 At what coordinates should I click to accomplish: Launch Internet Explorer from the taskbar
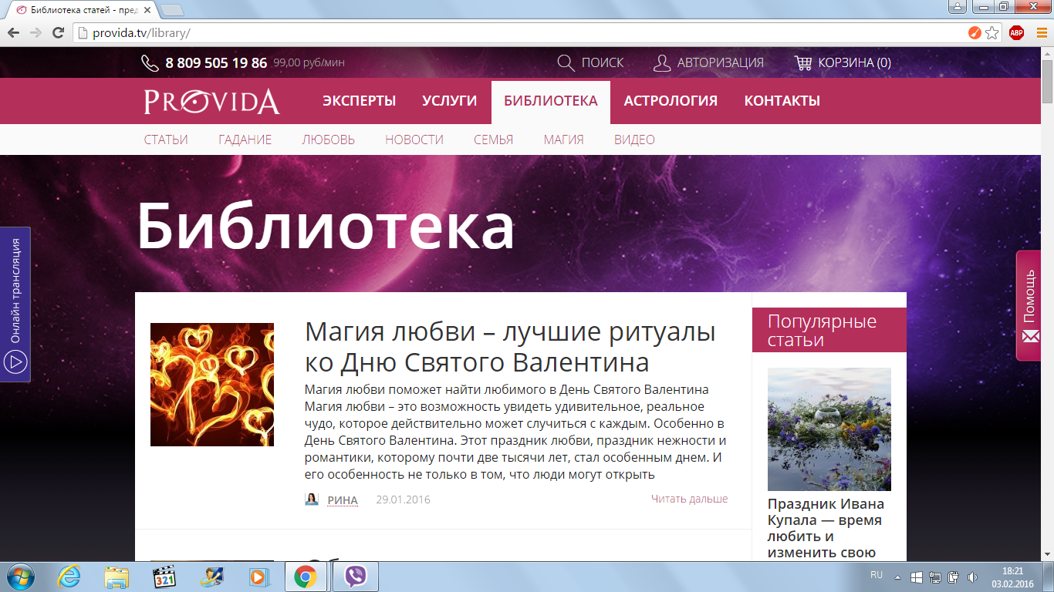click(x=69, y=577)
